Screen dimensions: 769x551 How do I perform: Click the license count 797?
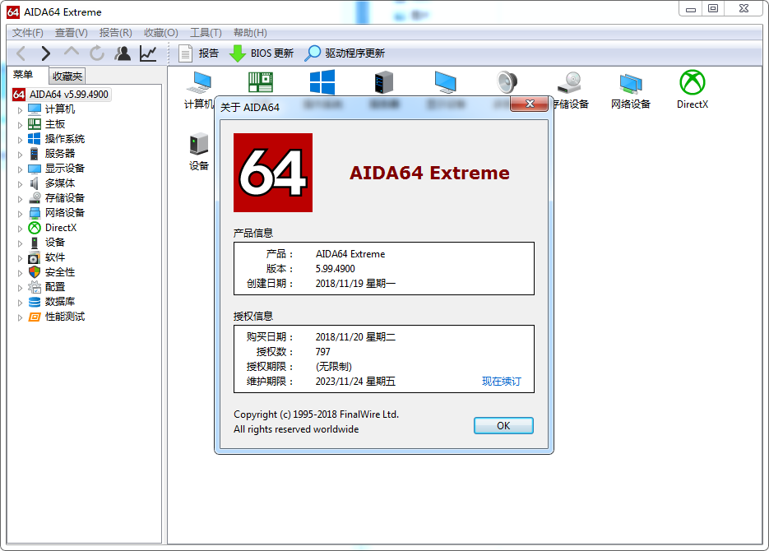pyautogui.click(x=322, y=351)
